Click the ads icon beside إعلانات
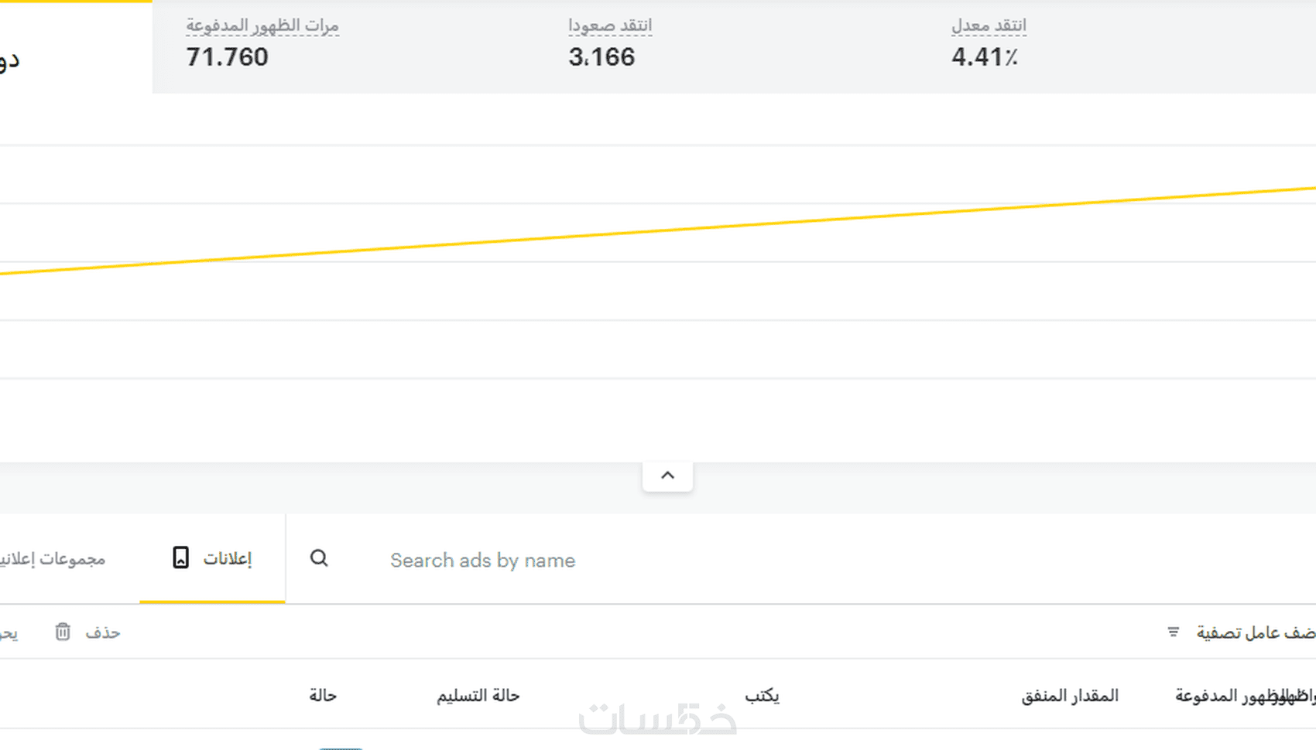This screenshot has height=750, width=1316. tap(180, 557)
